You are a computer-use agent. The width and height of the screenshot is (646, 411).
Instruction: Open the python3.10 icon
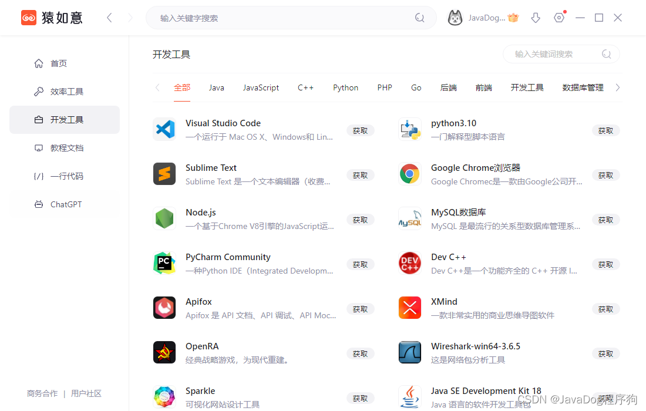click(410, 129)
